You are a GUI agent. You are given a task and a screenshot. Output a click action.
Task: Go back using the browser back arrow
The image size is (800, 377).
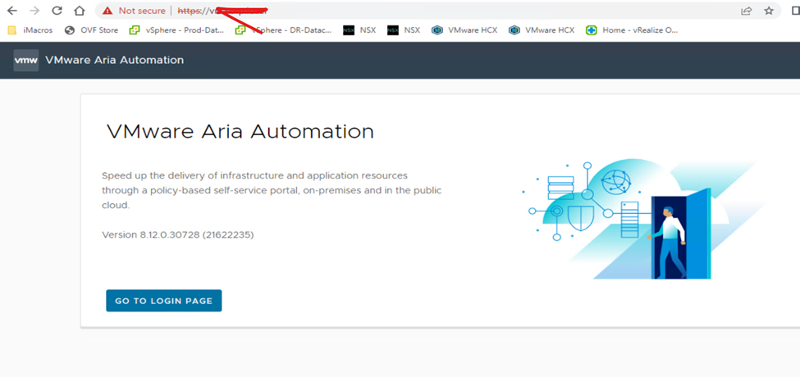tap(11, 11)
